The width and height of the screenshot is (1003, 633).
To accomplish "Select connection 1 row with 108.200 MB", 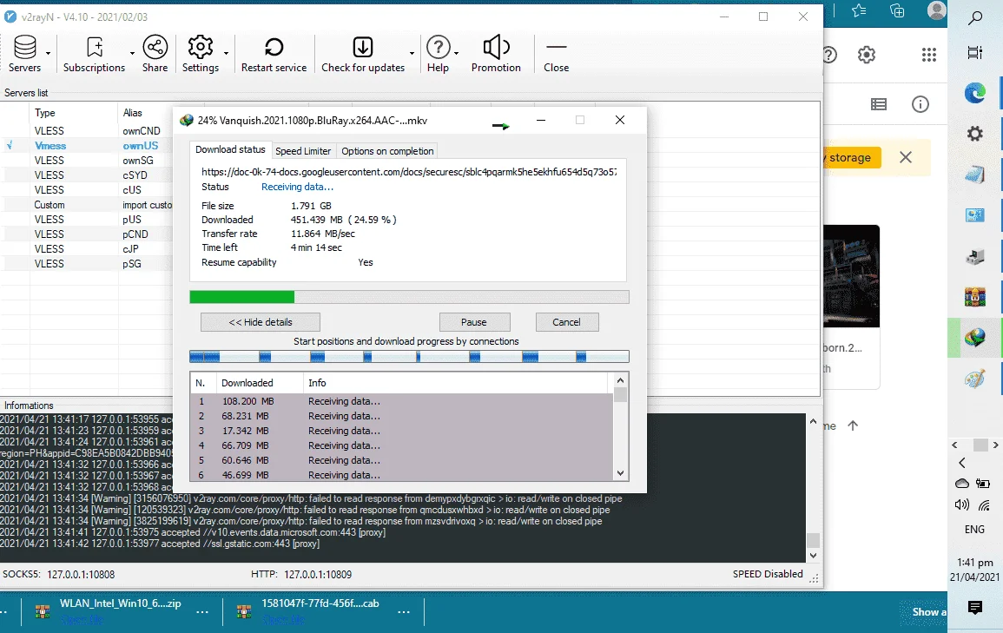I will click(402, 401).
